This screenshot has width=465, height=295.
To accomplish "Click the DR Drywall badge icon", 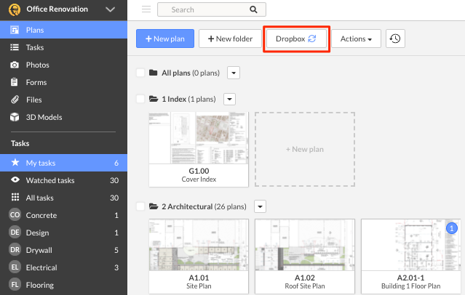I will pos(15,250).
